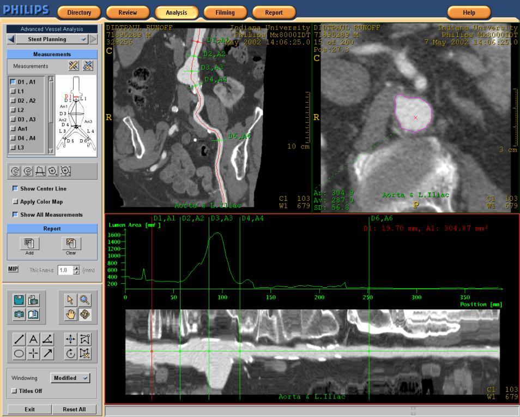The height and width of the screenshot is (417, 520).
Task: Click the second spiral vessel tool icon
Action: pos(28,171)
